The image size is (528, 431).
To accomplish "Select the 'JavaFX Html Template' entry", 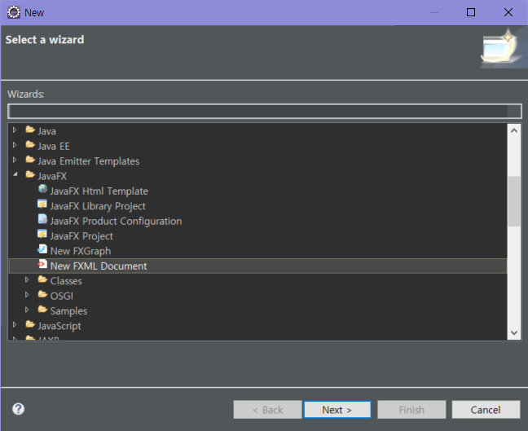I will tap(99, 191).
